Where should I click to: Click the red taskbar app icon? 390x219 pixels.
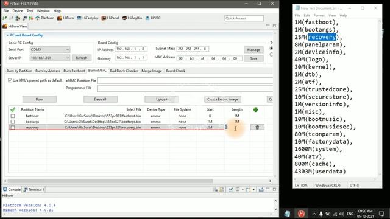(301, 214)
